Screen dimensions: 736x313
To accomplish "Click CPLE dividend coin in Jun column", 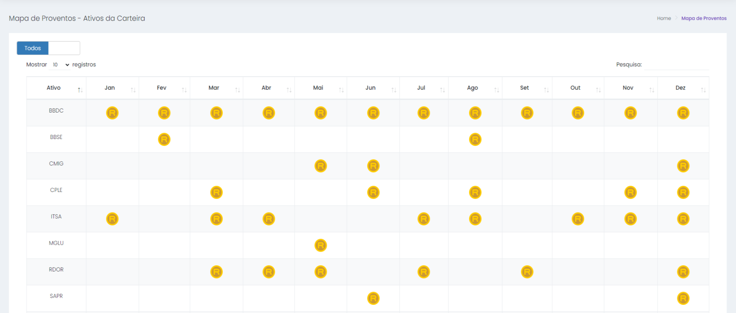I will point(373,192).
